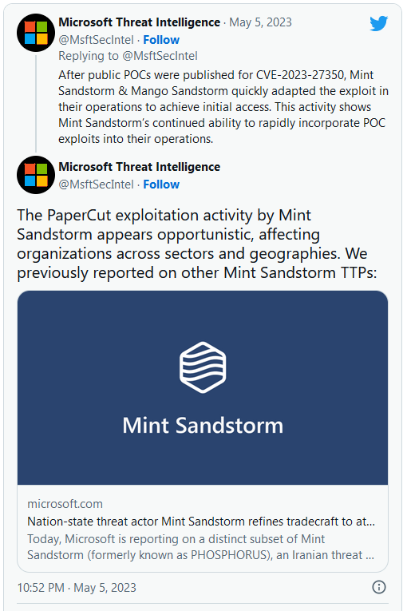407x611 pixels.
Task: Click the Twitter bird logo icon
Action: point(378,23)
